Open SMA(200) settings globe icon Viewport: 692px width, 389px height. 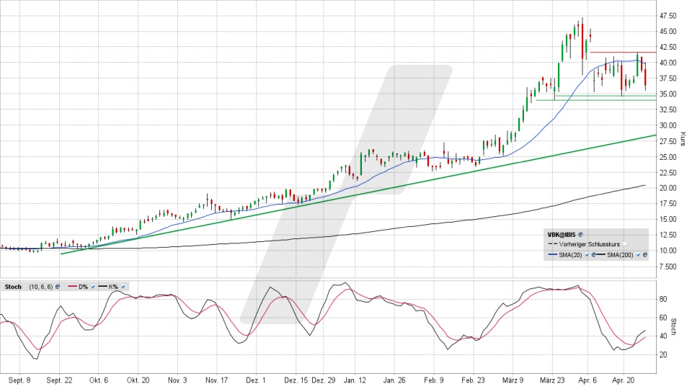(644, 255)
